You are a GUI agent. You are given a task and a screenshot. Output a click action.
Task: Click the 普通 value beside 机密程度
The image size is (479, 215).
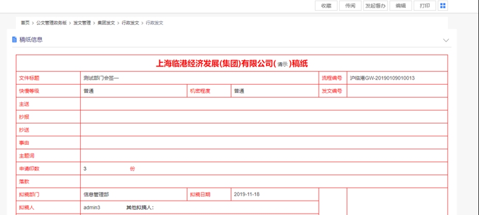[239, 91]
